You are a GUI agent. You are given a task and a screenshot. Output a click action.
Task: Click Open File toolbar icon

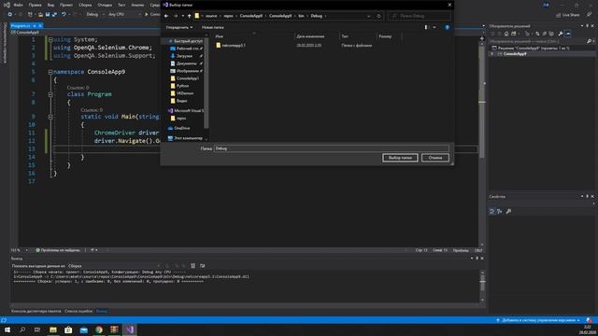(40, 14)
